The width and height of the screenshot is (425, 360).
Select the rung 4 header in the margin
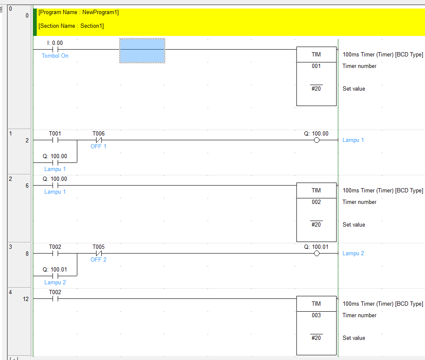[19, 322]
